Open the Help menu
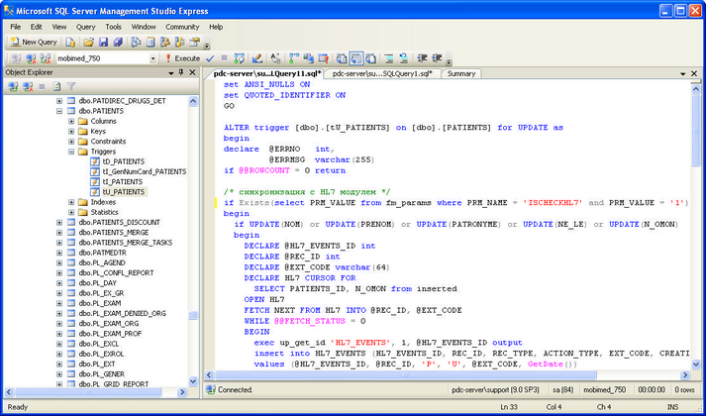The height and width of the screenshot is (416, 706). (x=216, y=27)
